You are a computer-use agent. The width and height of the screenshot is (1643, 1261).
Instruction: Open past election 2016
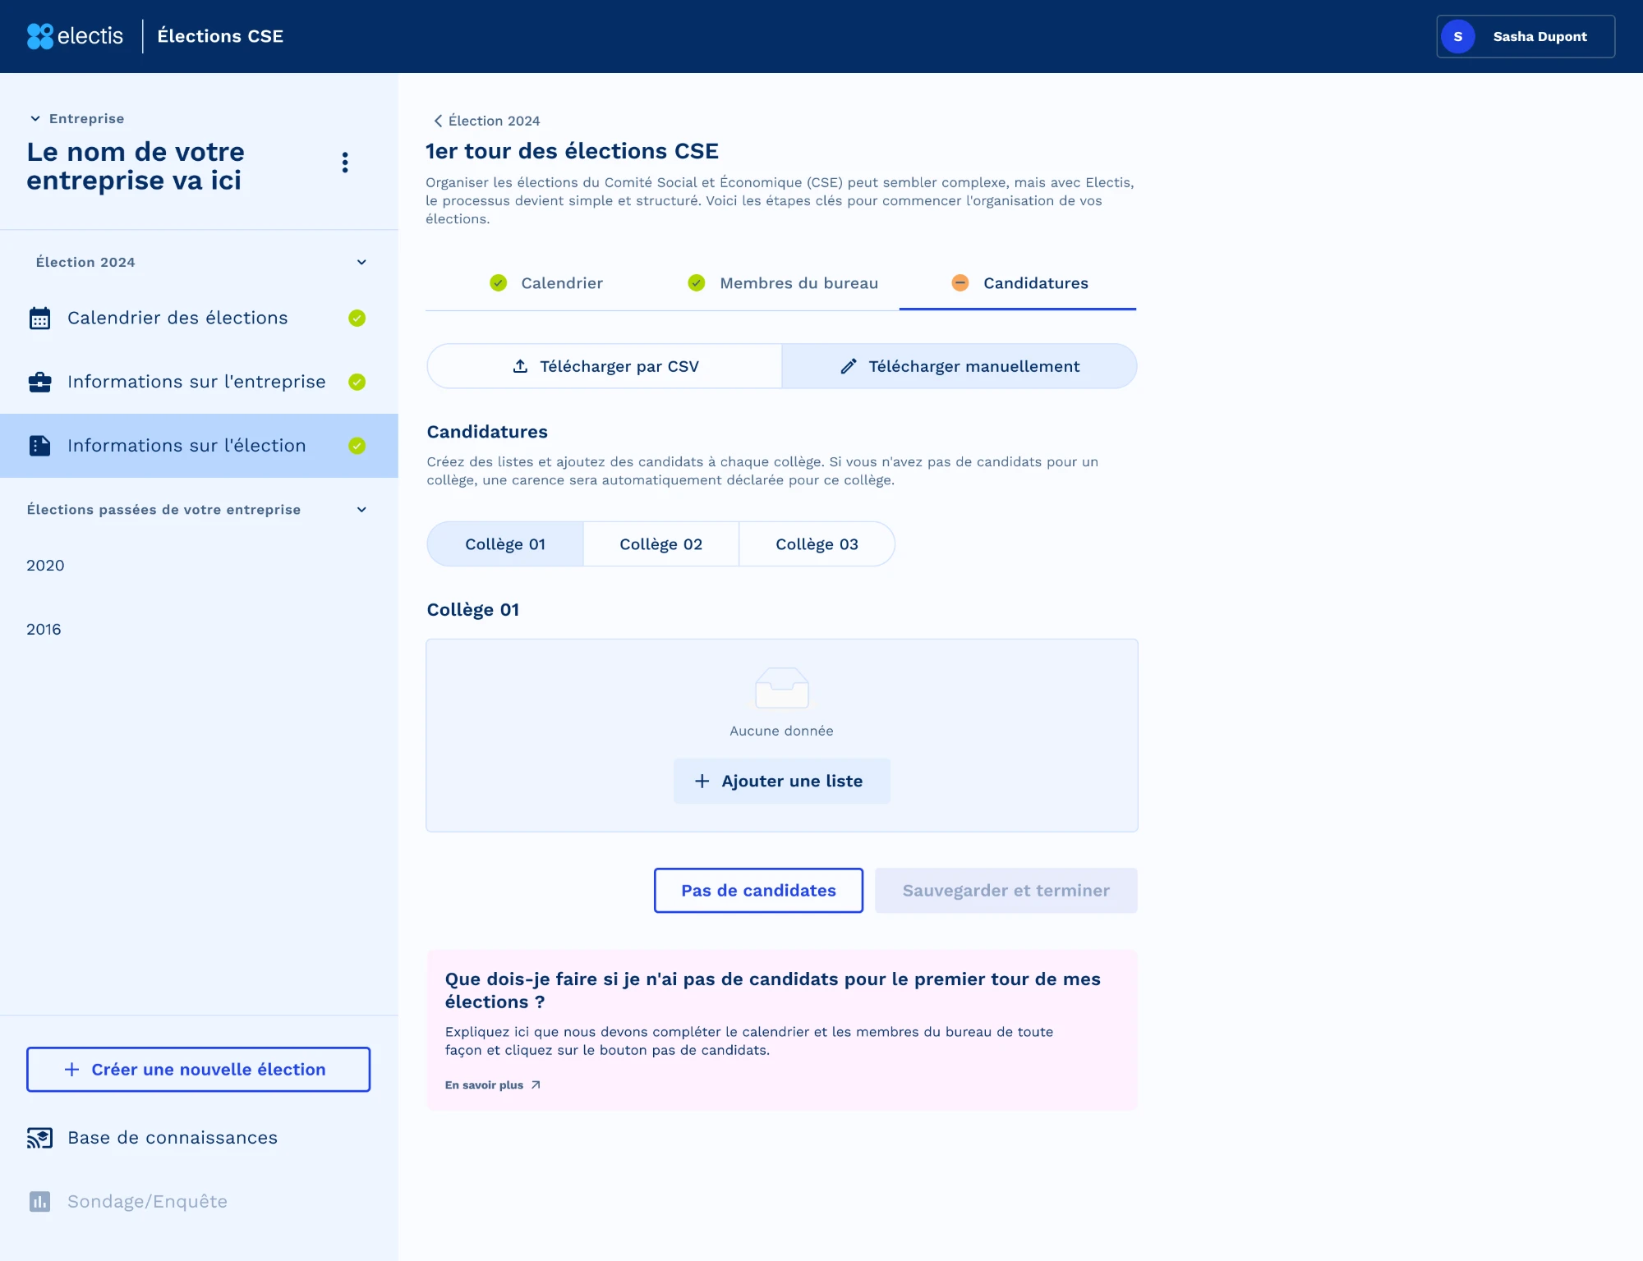point(44,630)
